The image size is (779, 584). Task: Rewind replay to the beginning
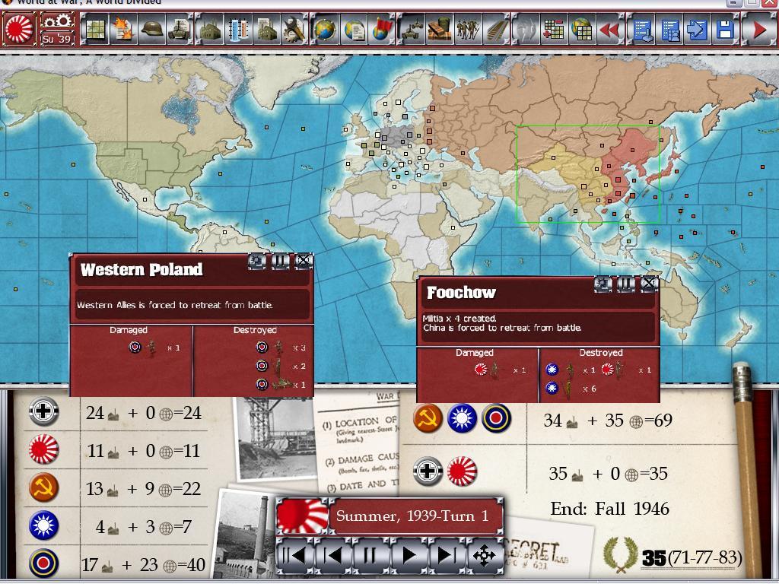point(295,555)
